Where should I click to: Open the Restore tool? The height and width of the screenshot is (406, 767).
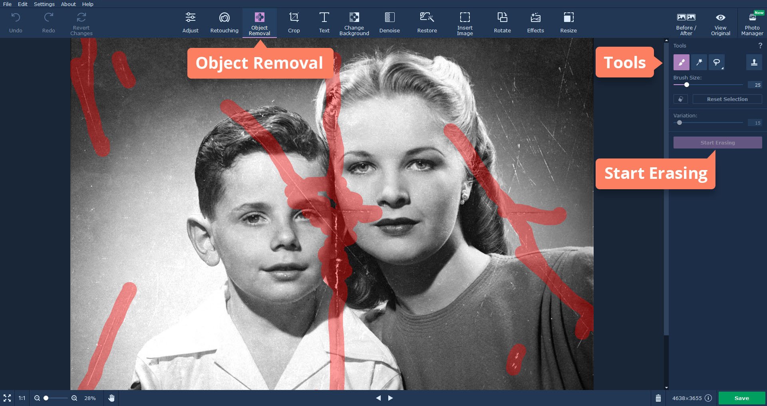click(x=427, y=23)
